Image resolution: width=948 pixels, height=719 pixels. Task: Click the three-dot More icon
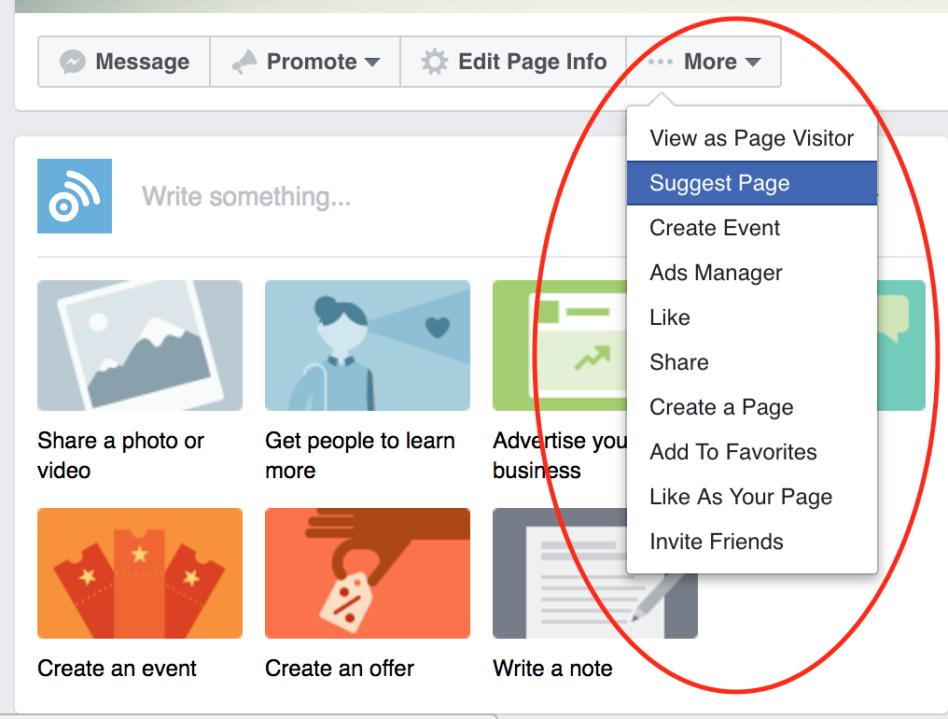(x=661, y=63)
